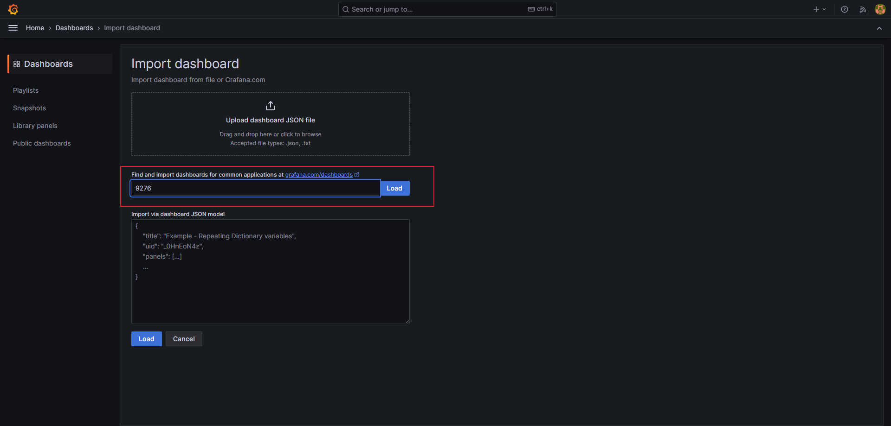
Task: Open the hamburger navigation menu
Action: point(13,28)
